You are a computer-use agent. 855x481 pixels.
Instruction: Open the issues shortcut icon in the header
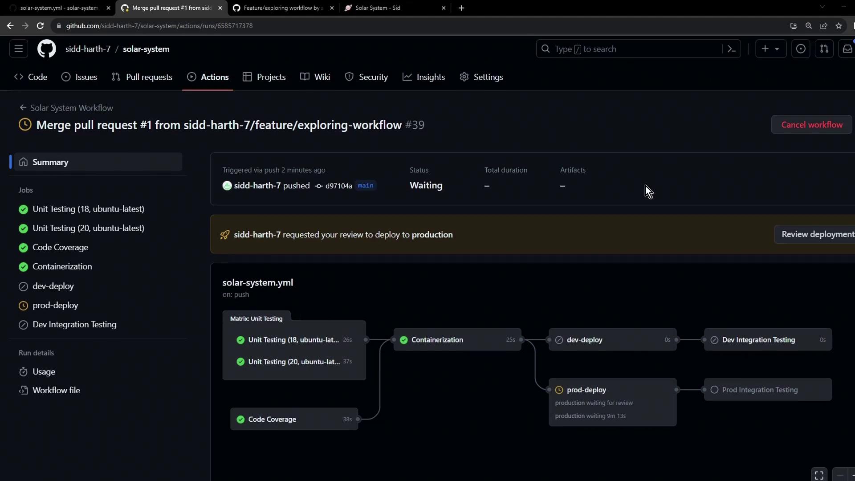click(x=800, y=49)
